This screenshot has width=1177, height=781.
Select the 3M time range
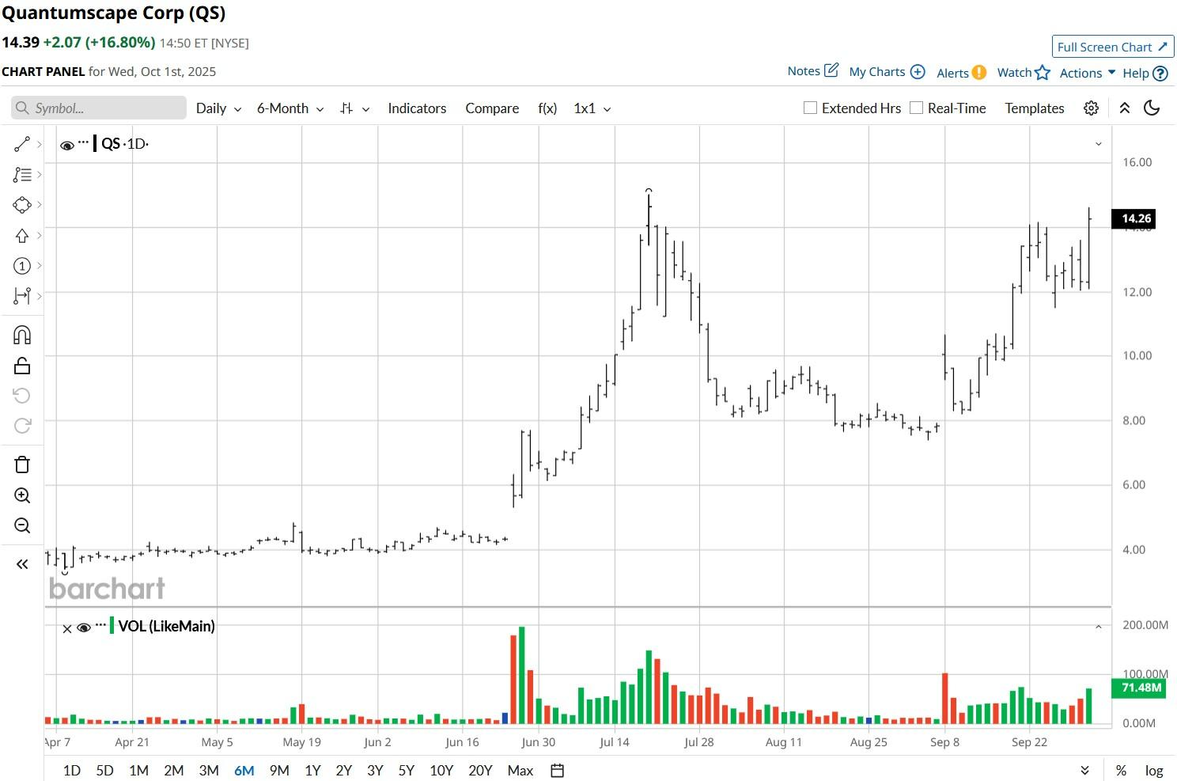coord(209,771)
